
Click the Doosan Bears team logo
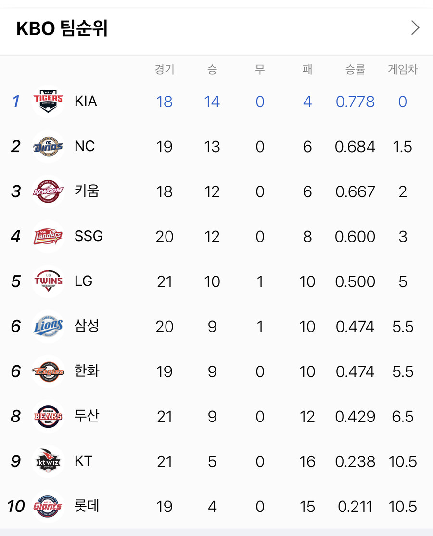(x=48, y=416)
